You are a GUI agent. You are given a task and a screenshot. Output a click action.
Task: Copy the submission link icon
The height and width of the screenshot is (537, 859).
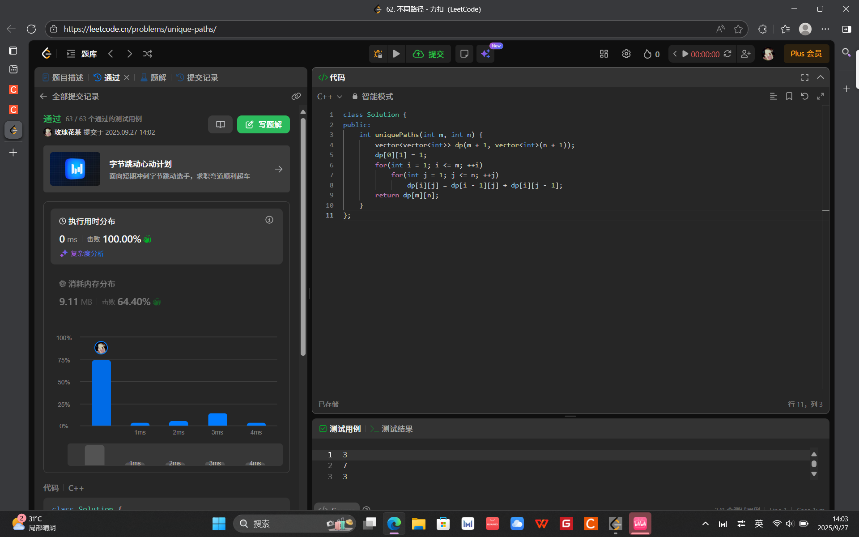pyautogui.click(x=296, y=96)
